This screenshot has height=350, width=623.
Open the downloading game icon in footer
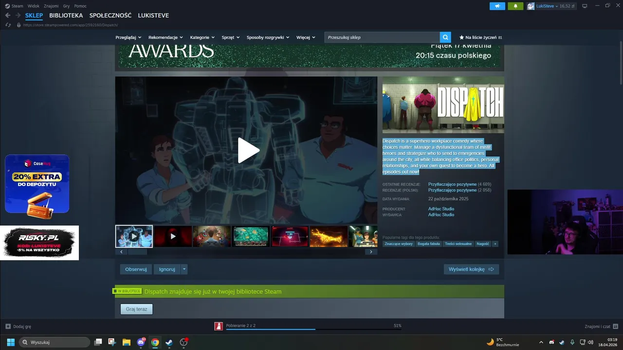[x=219, y=326]
